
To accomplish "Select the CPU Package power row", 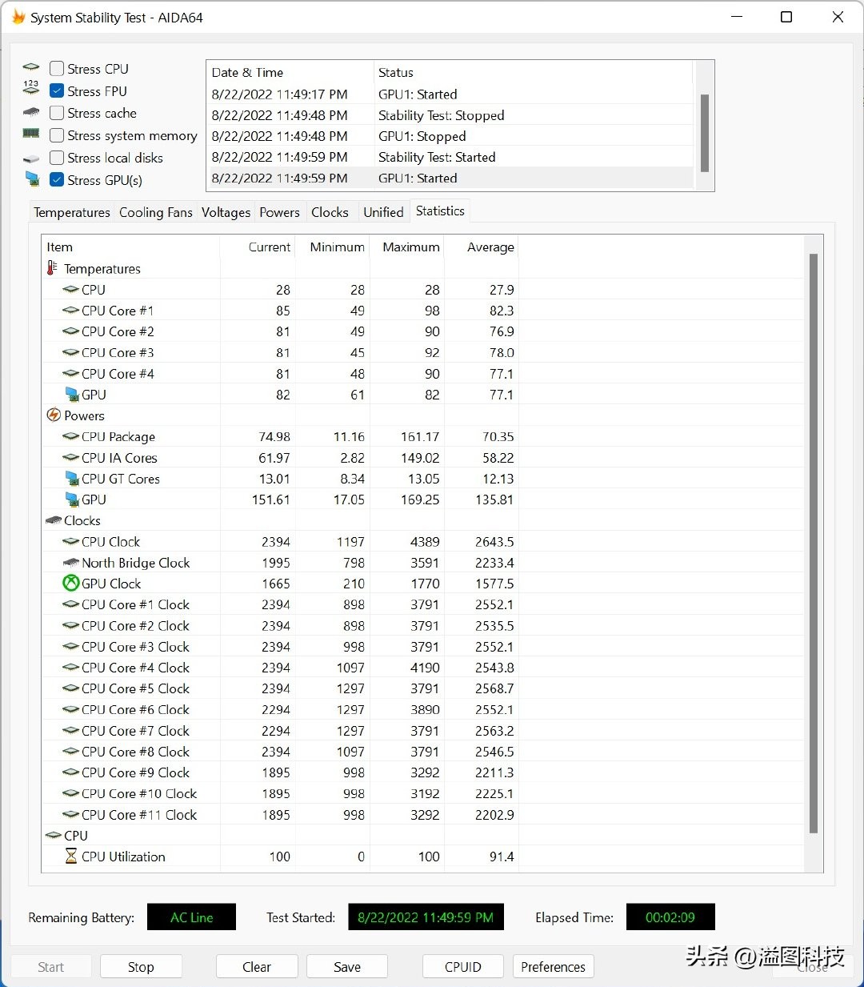I will click(118, 437).
